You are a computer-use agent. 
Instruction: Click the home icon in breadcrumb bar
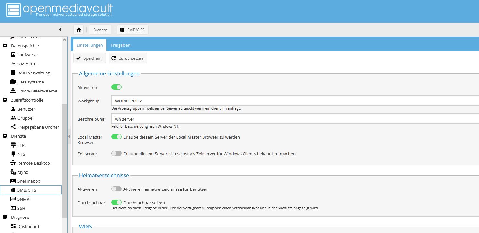click(78, 30)
